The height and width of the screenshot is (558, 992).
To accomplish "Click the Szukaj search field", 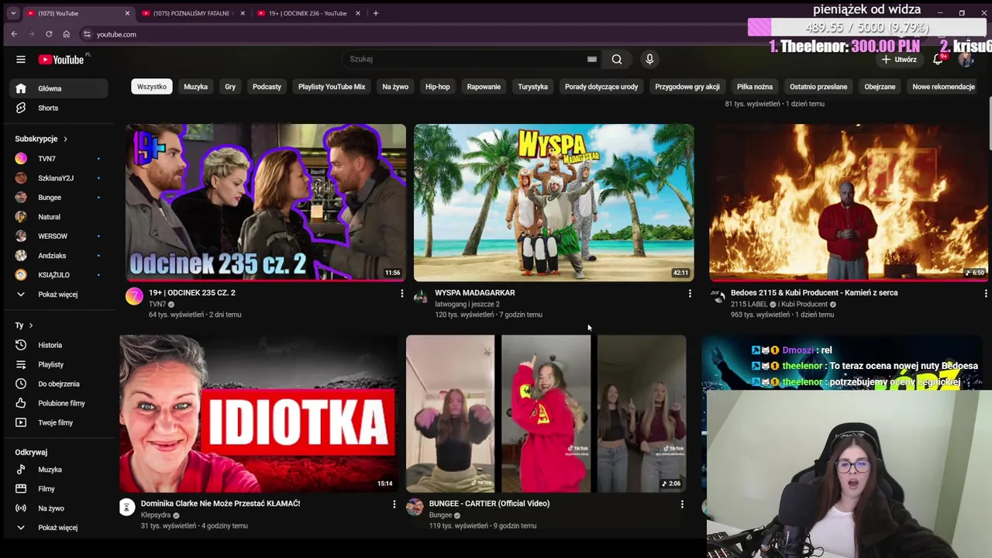I will coord(465,59).
